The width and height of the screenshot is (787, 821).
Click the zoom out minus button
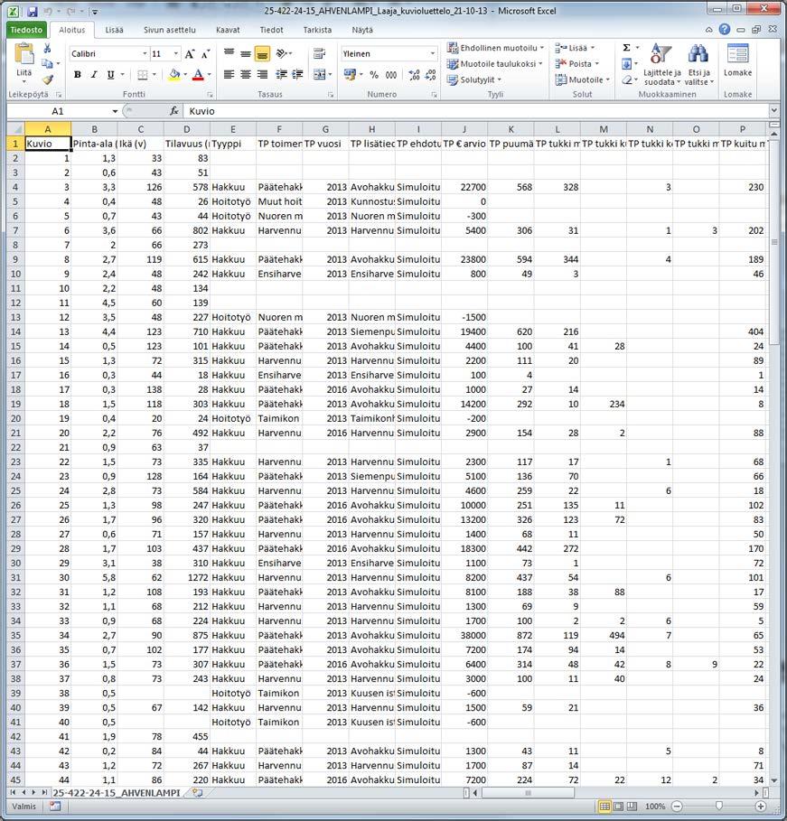pyautogui.click(x=678, y=807)
